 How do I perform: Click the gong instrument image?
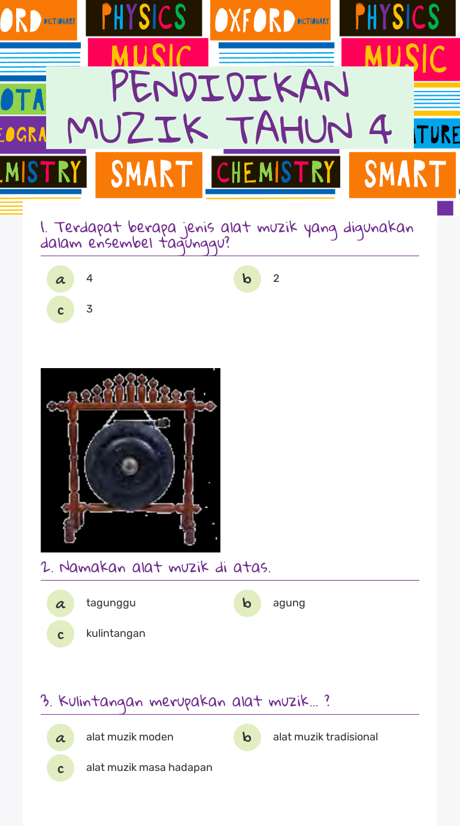click(x=131, y=460)
